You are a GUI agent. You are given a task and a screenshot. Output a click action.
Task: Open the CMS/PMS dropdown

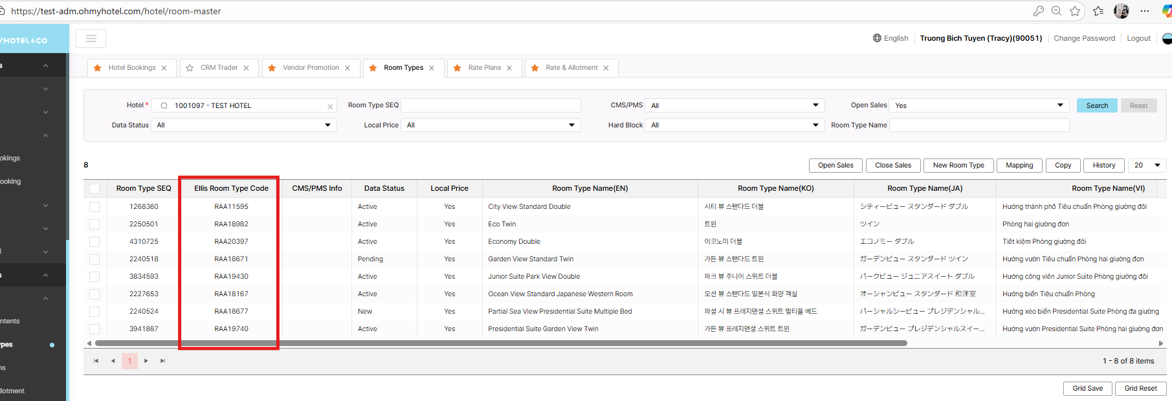tap(735, 105)
